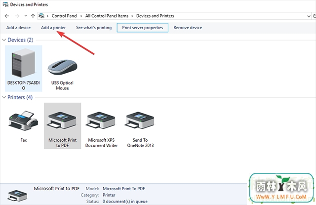Expand the chevron after All Control Panel Items
Screen dimensions: 316x205
[132, 16]
